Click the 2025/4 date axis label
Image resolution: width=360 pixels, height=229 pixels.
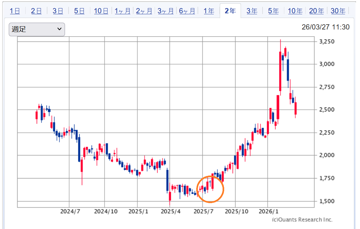[x=171, y=212]
